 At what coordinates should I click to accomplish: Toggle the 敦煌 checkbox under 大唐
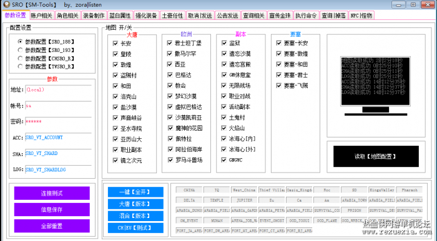(x=115, y=65)
